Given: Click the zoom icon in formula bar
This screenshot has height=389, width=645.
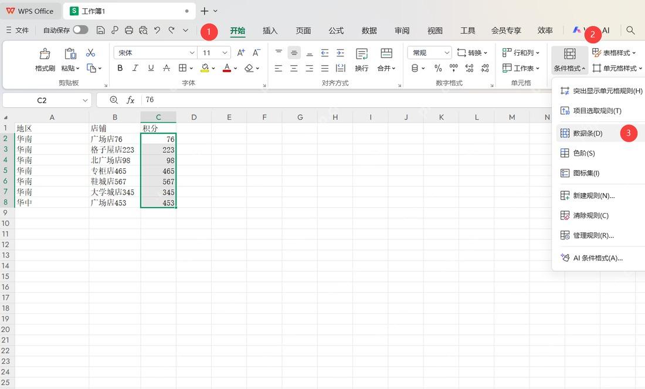Looking at the screenshot, I should point(114,100).
